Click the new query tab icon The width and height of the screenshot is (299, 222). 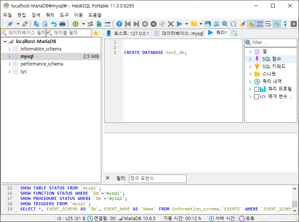[234, 33]
